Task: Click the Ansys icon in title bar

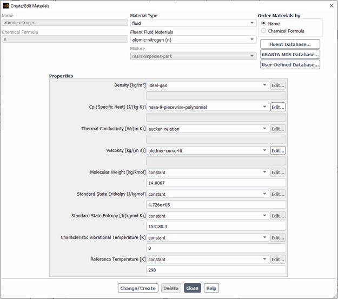Action: (5, 5)
